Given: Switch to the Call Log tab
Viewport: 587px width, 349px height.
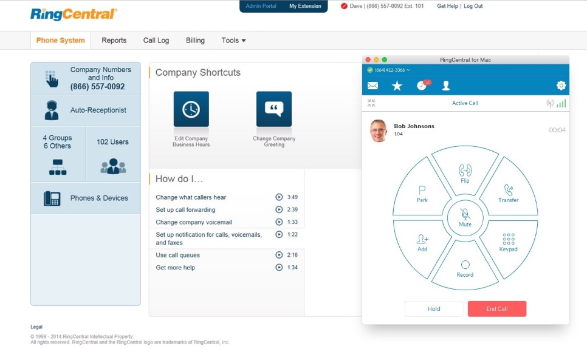Looking at the screenshot, I should pos(156,41).
